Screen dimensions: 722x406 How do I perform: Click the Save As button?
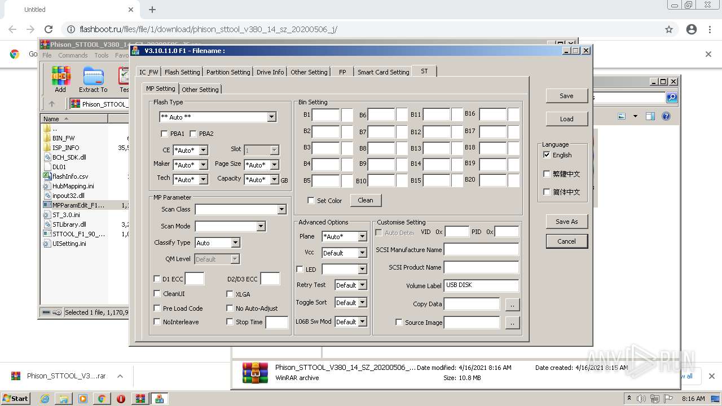tap(567, 222)
